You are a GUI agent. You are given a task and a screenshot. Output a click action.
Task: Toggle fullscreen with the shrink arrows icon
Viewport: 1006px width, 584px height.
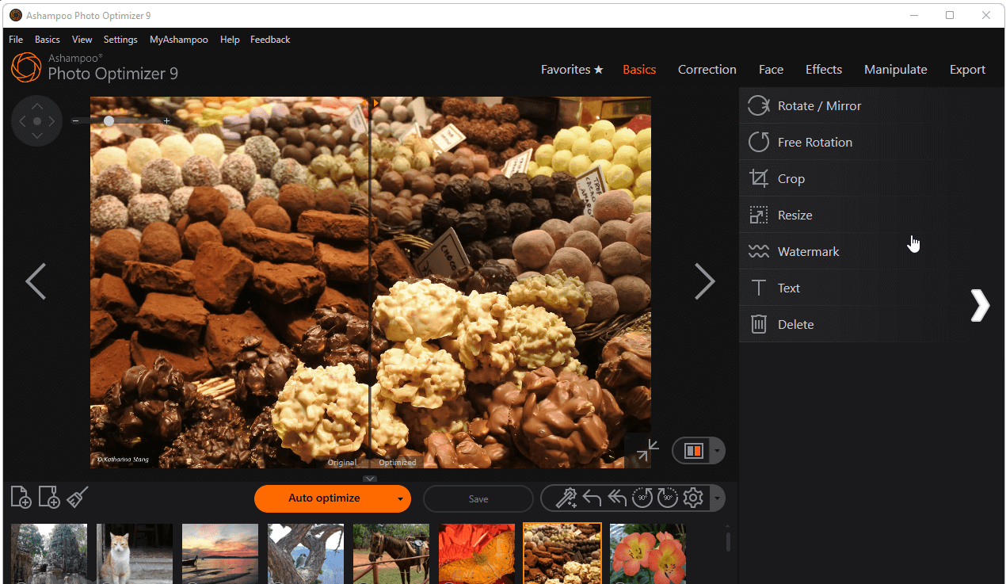point(647,451)
